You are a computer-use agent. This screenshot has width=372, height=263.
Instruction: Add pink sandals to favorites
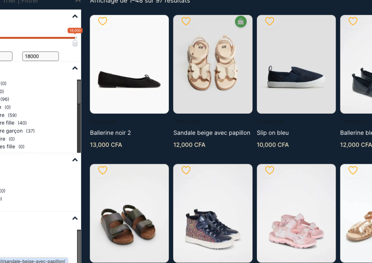(270, 170)
